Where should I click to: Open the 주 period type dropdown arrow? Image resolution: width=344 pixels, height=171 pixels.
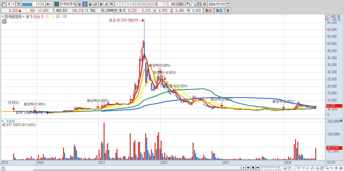click(14, 4)
